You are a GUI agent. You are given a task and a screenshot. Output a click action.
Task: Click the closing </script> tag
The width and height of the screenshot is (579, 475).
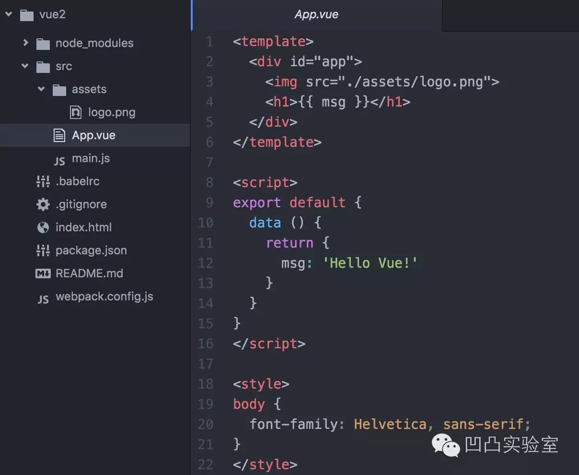pos(269,344)
